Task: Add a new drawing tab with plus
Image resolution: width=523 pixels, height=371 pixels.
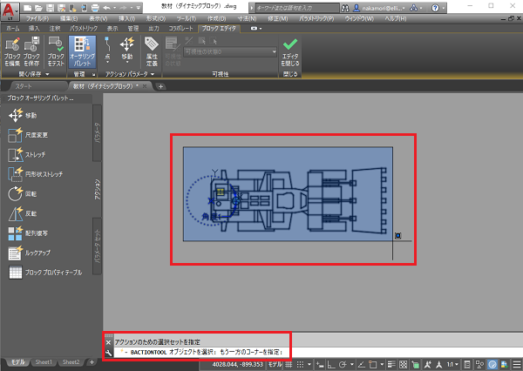Action: [x=160, y=87]
